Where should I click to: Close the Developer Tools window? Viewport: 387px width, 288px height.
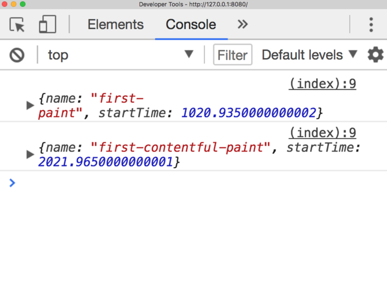[x=5, y=4]
